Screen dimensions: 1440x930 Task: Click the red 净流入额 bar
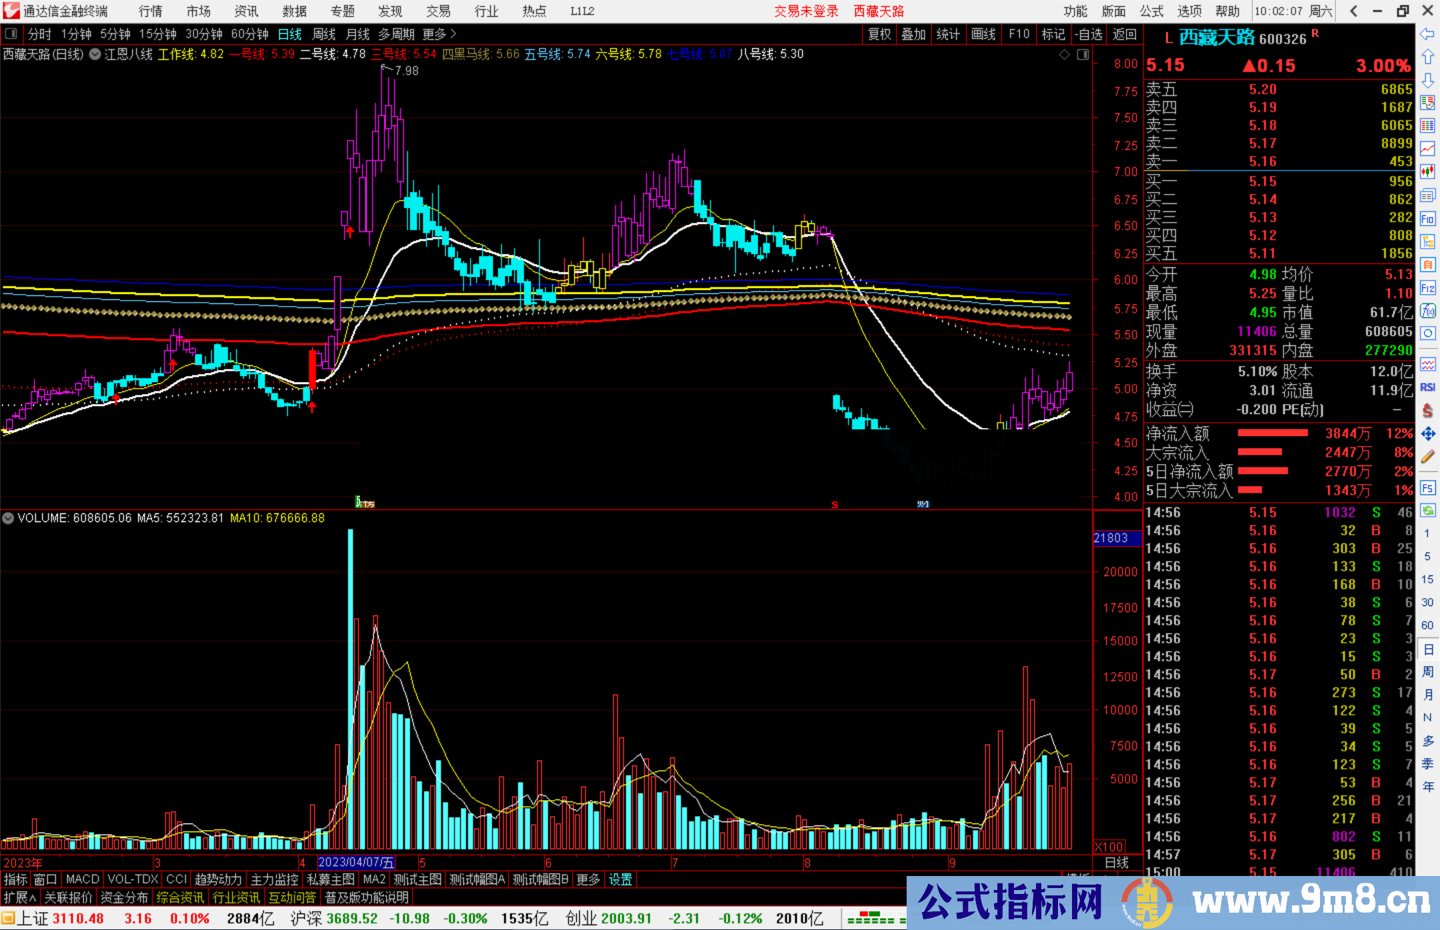(x=1273, y=433)
